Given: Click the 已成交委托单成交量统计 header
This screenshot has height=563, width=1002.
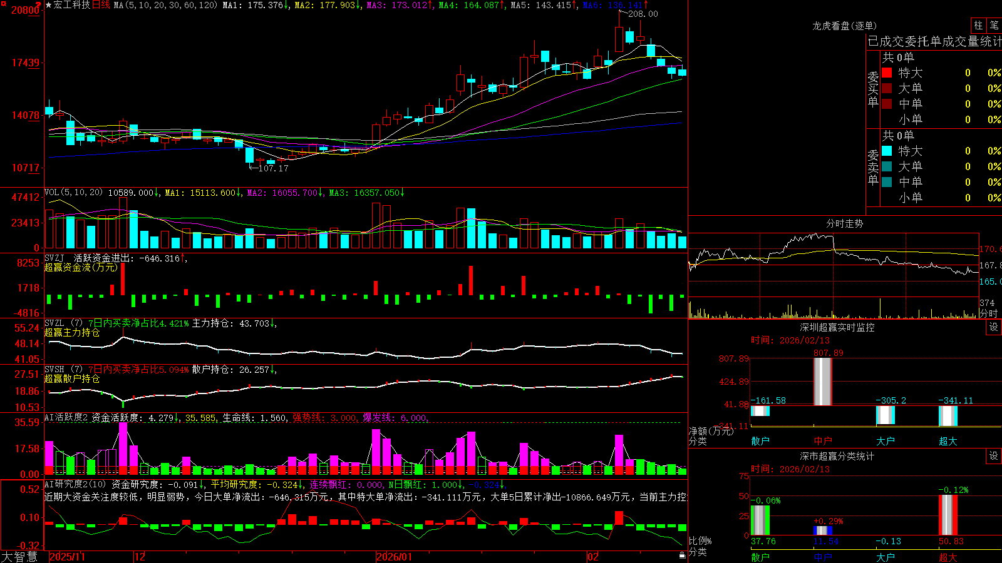Looking at the screenshot, I should 934,41.
